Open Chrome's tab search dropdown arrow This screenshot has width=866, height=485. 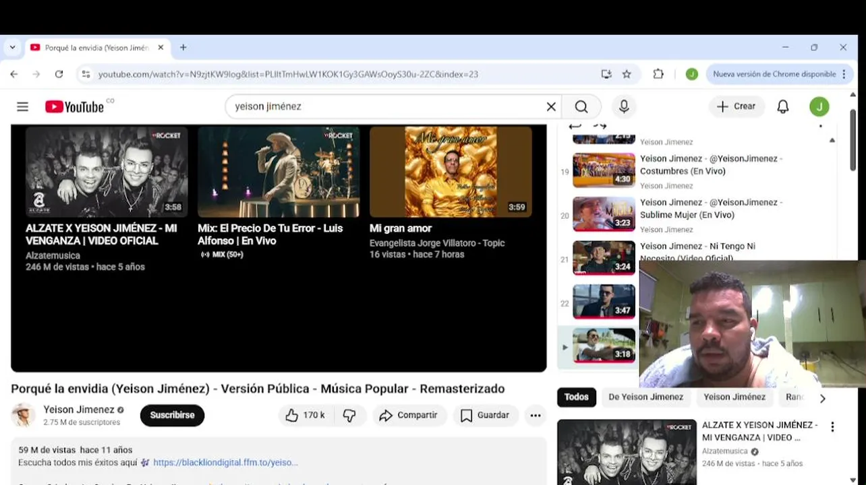[x=12, y=48]
